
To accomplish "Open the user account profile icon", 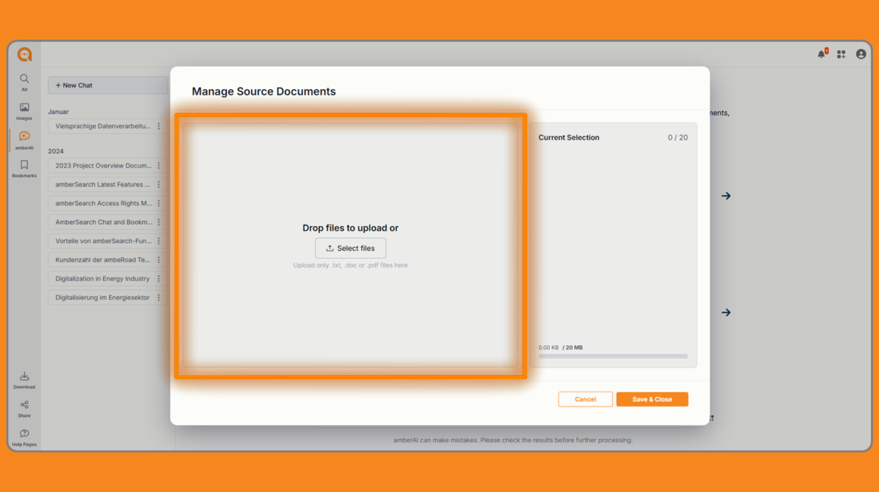I will 861,54.
